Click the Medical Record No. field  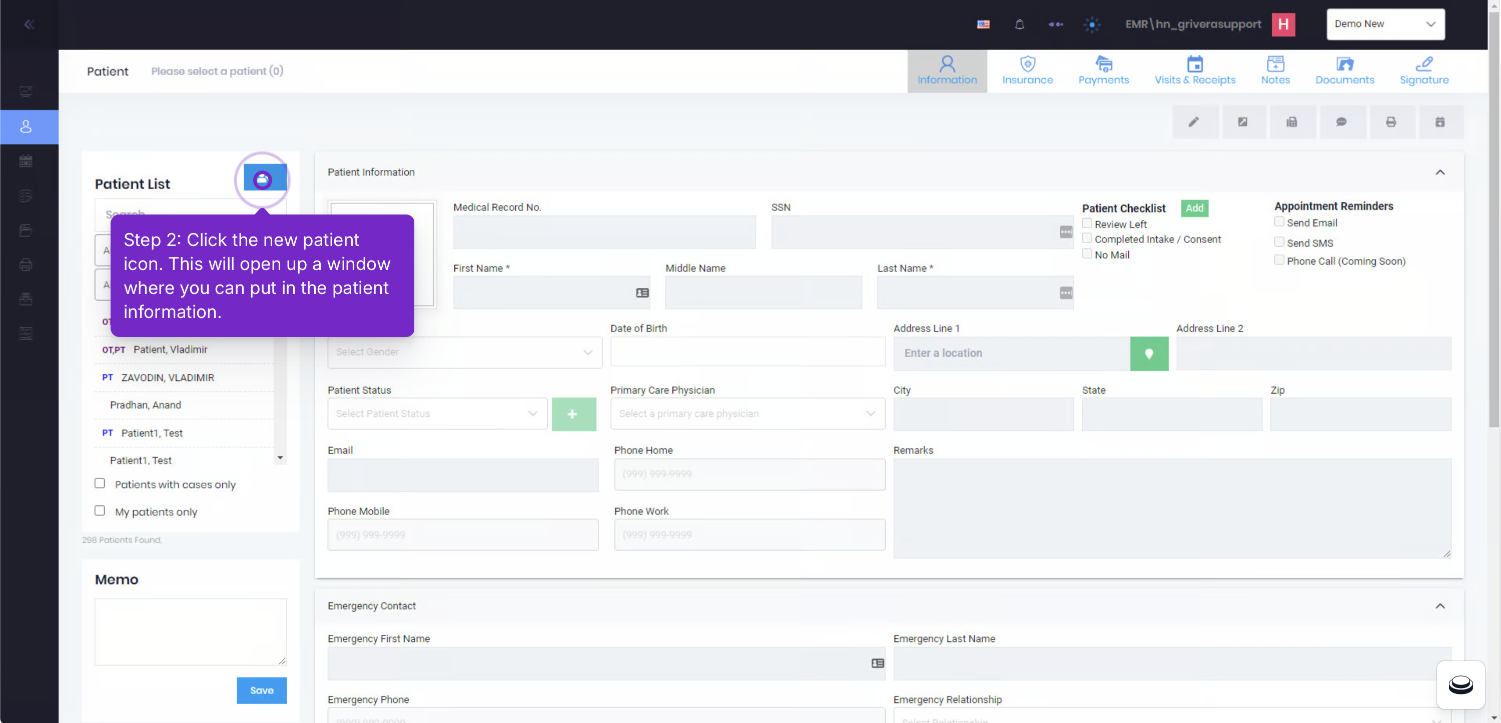(604, 232)
